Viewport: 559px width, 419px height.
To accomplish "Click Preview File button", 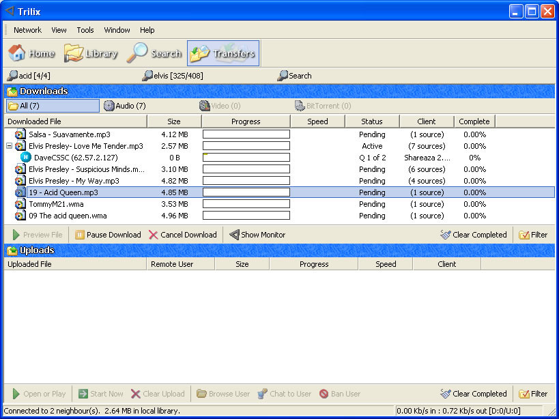I will point(38,235).
